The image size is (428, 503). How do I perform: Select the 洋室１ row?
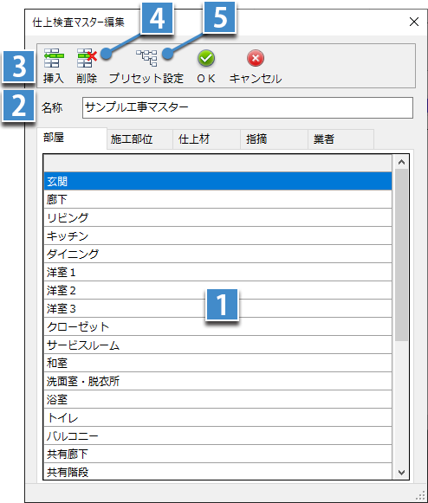pyautogui.click(x=217, y=272)
